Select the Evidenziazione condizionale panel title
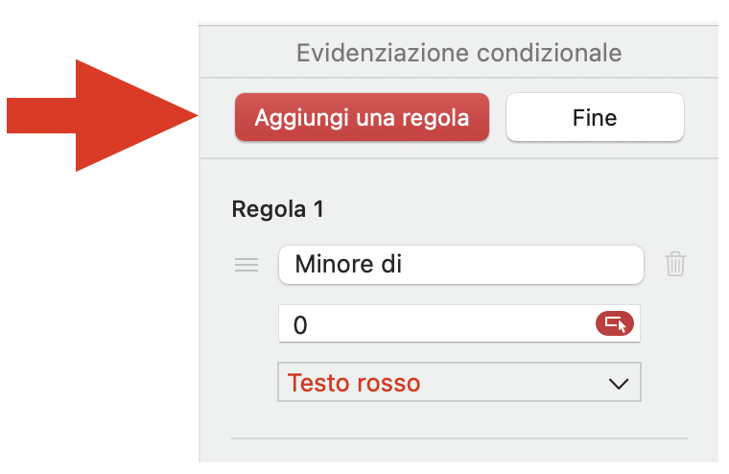Viewport: 729px width, 474px height. pyautogui.click(x=459, y=52)
